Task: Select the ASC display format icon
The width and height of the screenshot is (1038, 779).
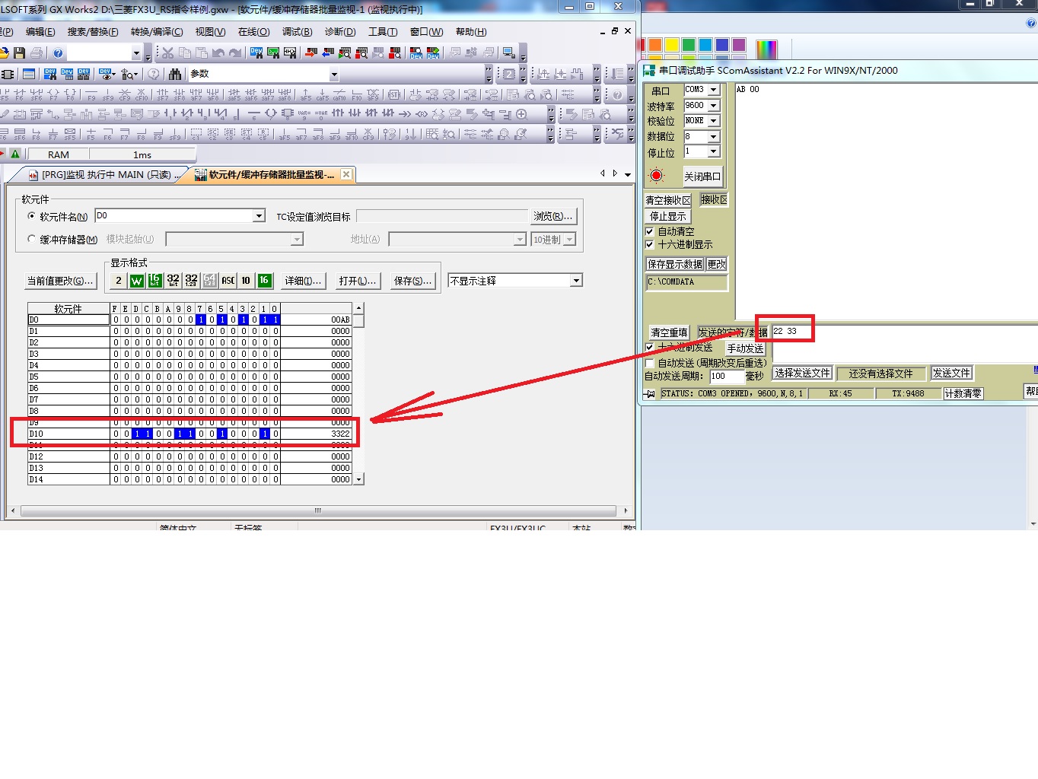Action: (228, 281)
